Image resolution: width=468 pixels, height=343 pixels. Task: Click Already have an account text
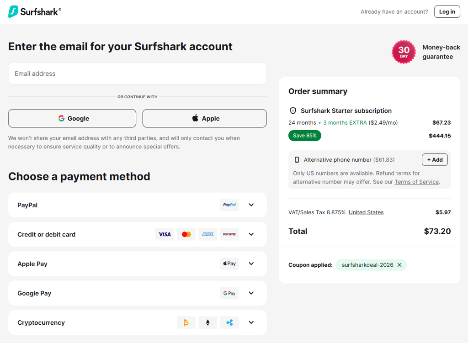pyautogui.click(x=394, y=11)
